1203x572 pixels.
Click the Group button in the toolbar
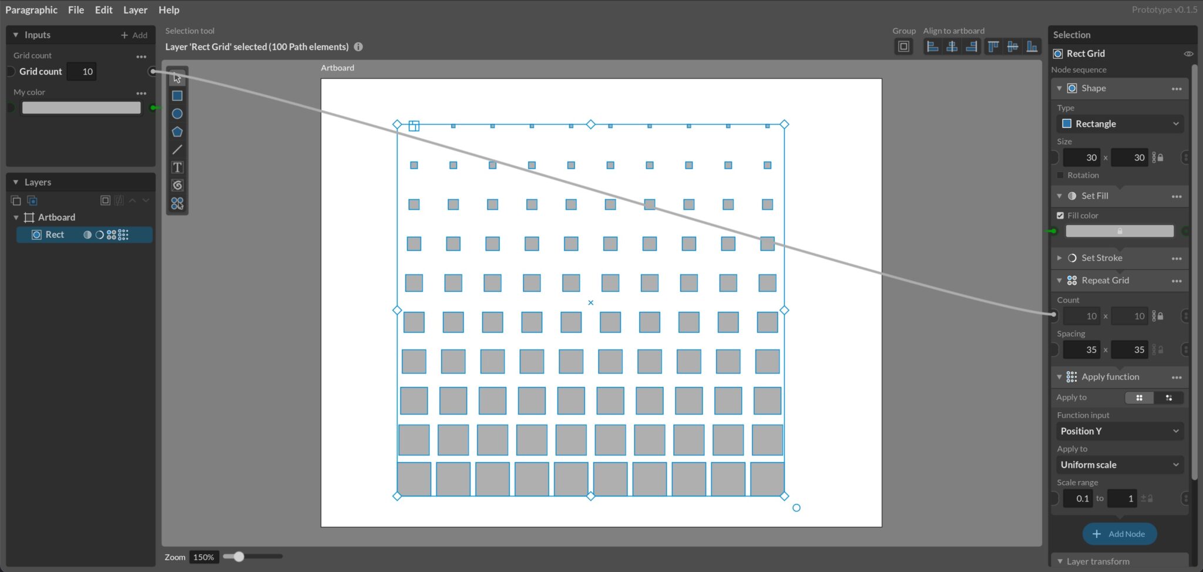903,46
